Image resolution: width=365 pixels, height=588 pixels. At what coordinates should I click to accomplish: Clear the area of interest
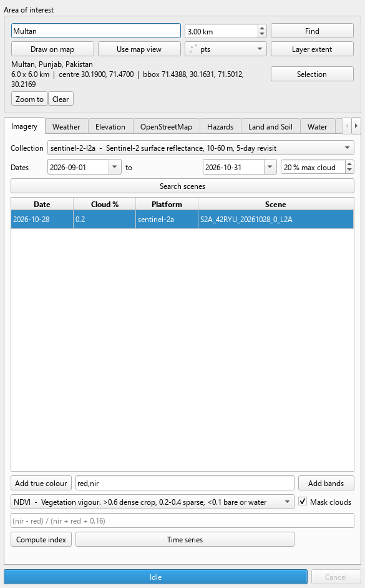click(x=61, y=99)
